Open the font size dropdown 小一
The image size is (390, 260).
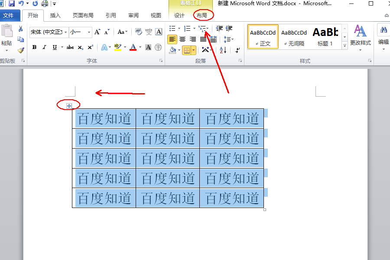point(89,32)
